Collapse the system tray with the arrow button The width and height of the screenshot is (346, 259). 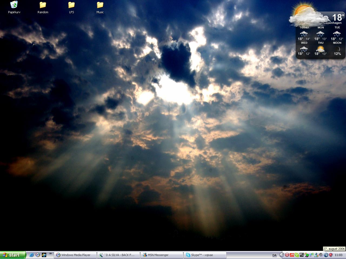tap(282, 255)
